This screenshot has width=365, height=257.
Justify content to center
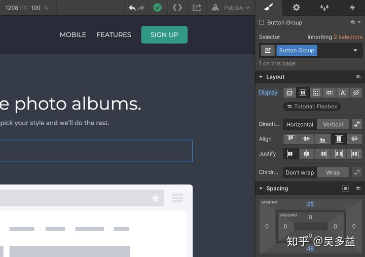pos(306,154)
